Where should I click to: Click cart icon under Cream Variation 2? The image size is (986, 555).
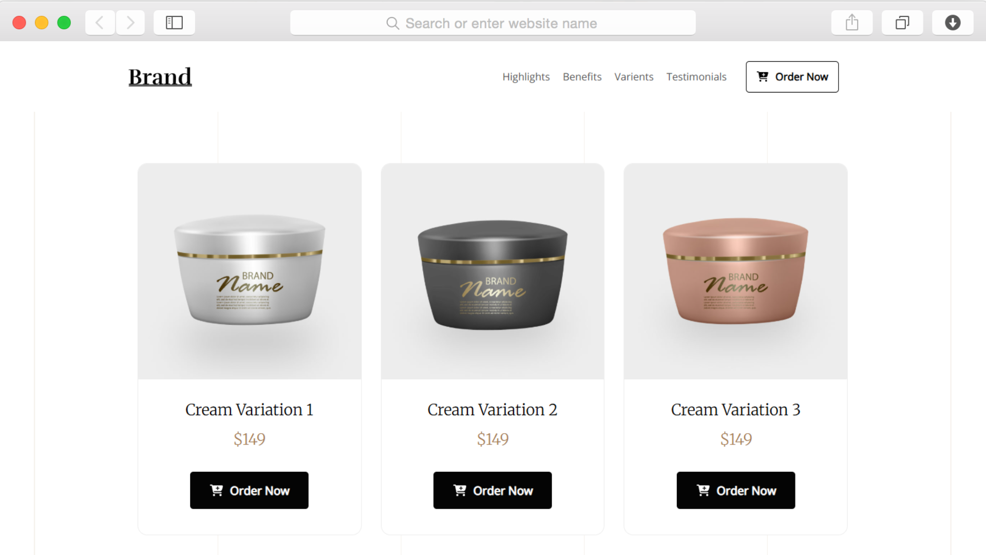click(x=460, y=490)
